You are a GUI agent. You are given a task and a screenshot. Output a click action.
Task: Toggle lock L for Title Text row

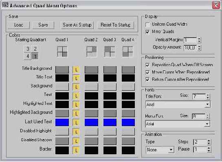[76, 78]
